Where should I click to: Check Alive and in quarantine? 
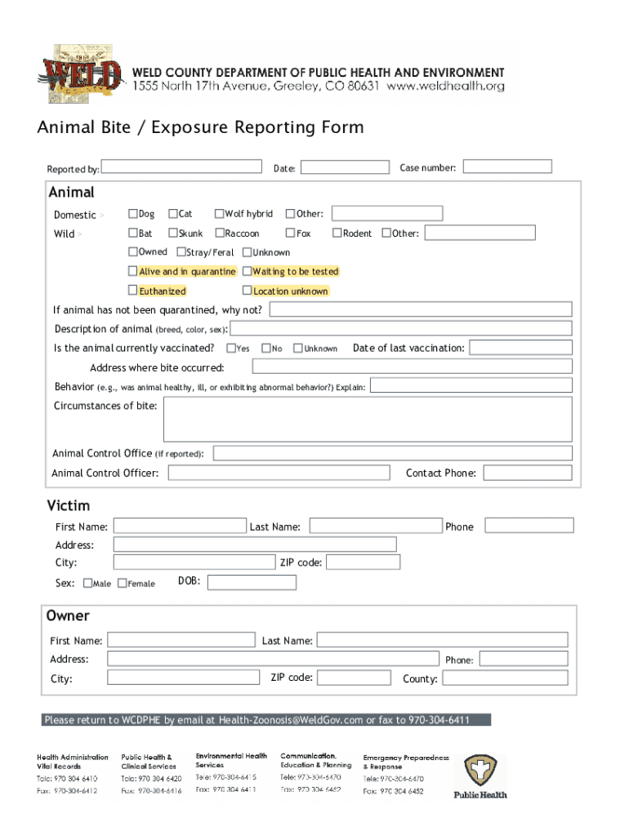[x=133, y=271]
